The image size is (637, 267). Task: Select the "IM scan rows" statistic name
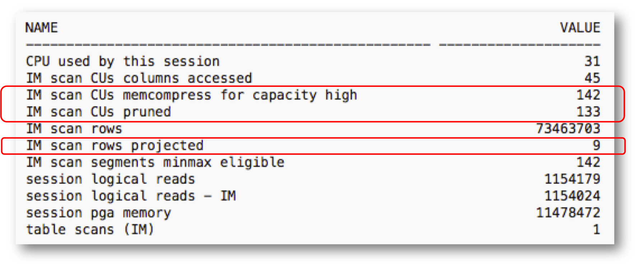tap(74, 129)
